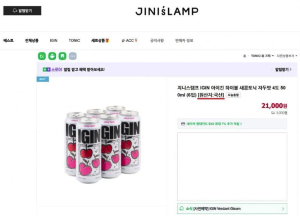Open the 다른상품보기 dropdown

coord(287,56)
